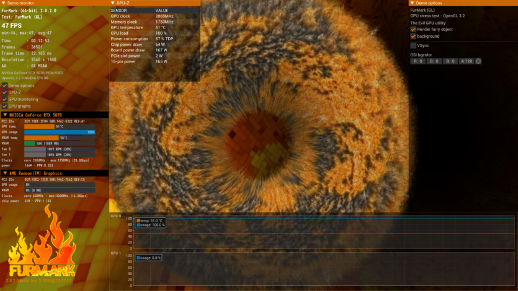Click The Evil GPU utility text

428,23
